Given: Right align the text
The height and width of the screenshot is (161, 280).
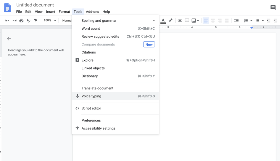Looking at the screenshot, I should 220,21.
